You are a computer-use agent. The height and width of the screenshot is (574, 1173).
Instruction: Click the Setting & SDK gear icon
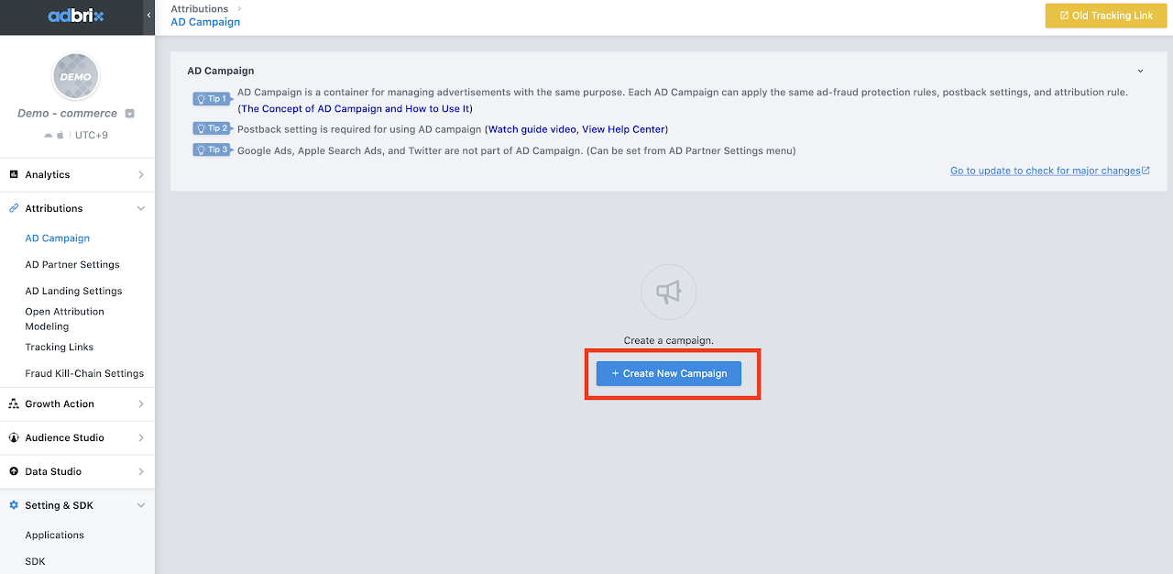14,505
